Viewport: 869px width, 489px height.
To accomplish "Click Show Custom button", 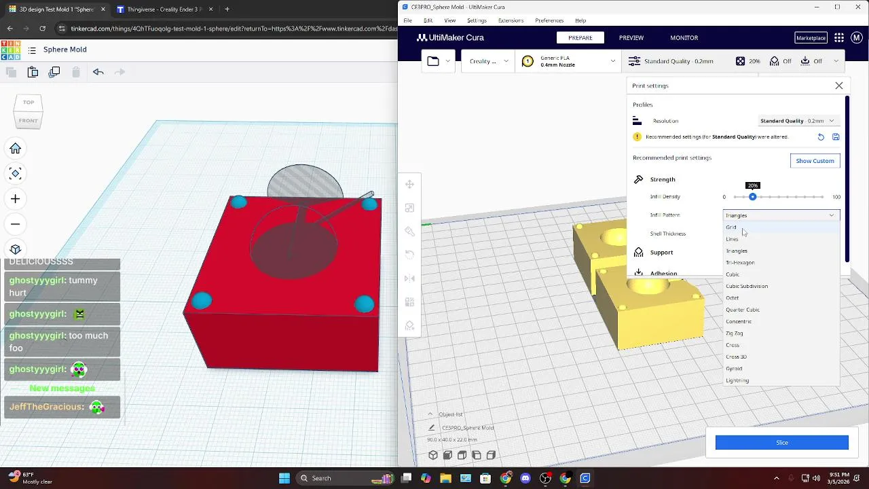I will 815,161.
